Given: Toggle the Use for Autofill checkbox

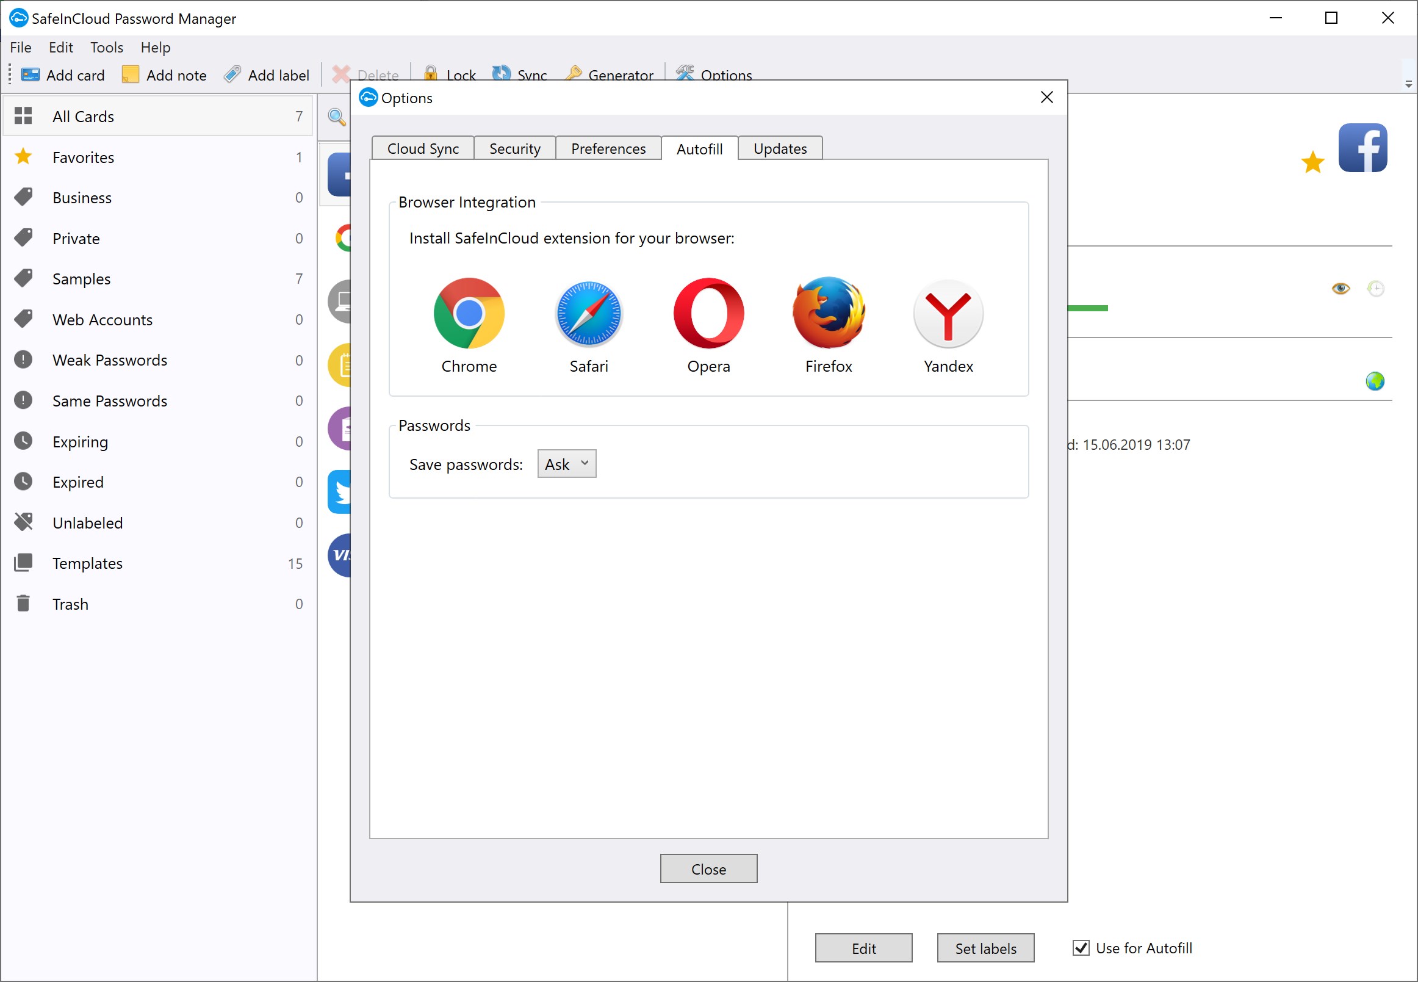Looking at the screenshot, I should coord(1081,948).
